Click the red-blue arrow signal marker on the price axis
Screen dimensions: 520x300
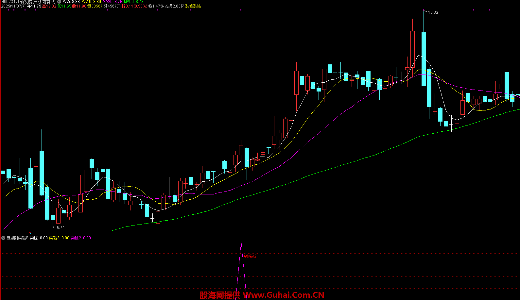point(30,233)
